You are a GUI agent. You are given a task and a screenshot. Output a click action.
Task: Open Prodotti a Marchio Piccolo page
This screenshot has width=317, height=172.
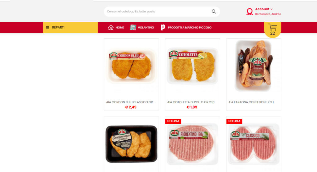tap(186, 27)
